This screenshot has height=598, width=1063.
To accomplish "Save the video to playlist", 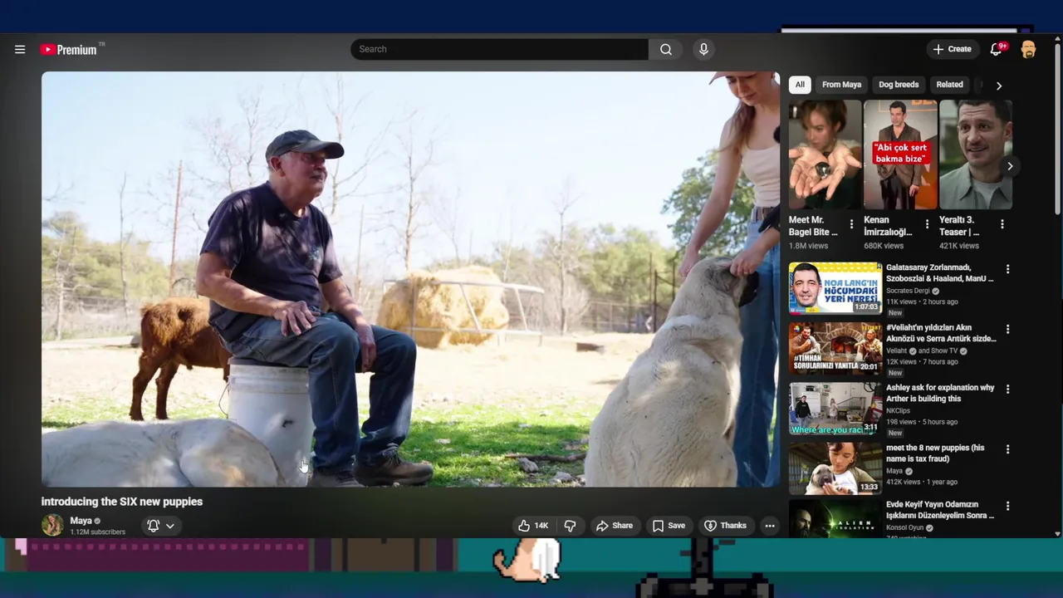I will pyautogui.click(x=669, y=526).
